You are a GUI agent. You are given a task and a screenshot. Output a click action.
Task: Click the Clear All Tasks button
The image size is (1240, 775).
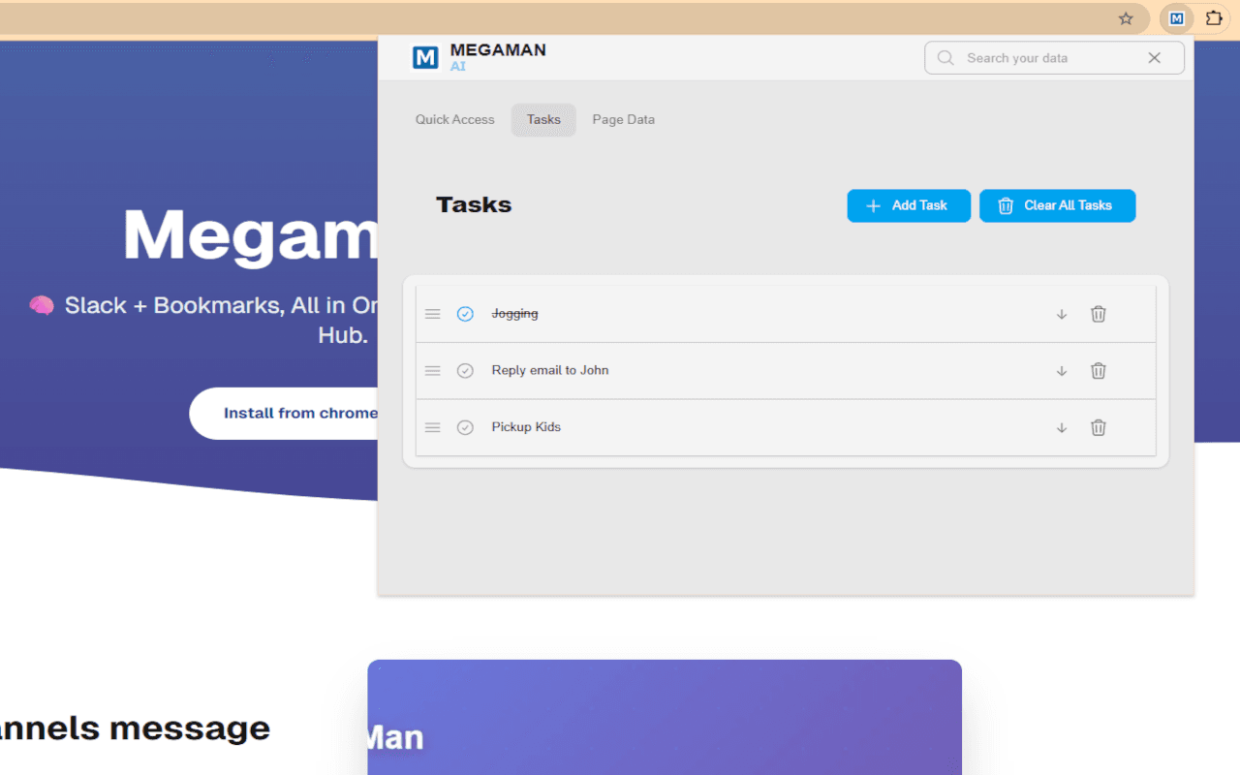point(1058,205)
